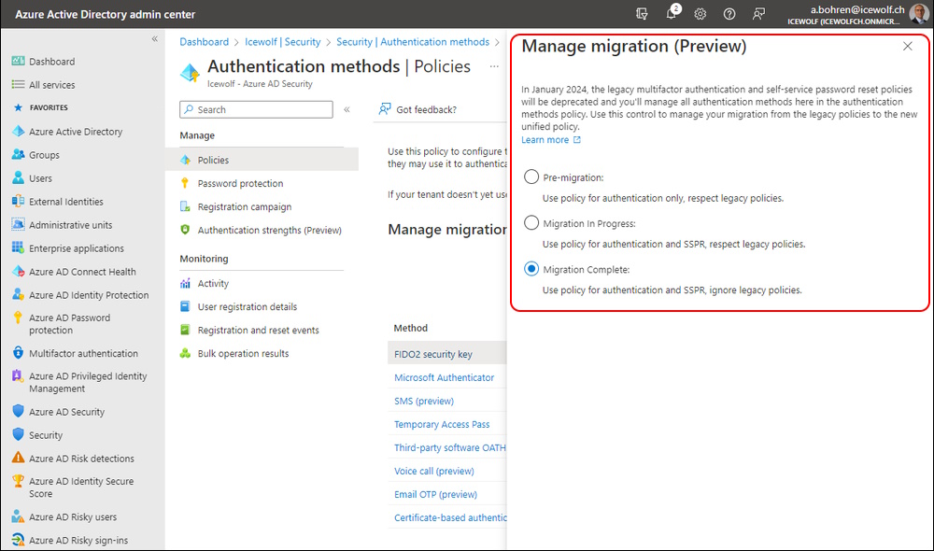Click the Azure Active Directory icon in favorites

18,131
